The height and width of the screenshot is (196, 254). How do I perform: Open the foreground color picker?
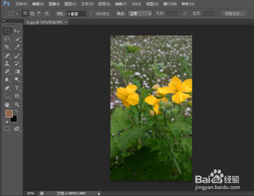point(9,113)
